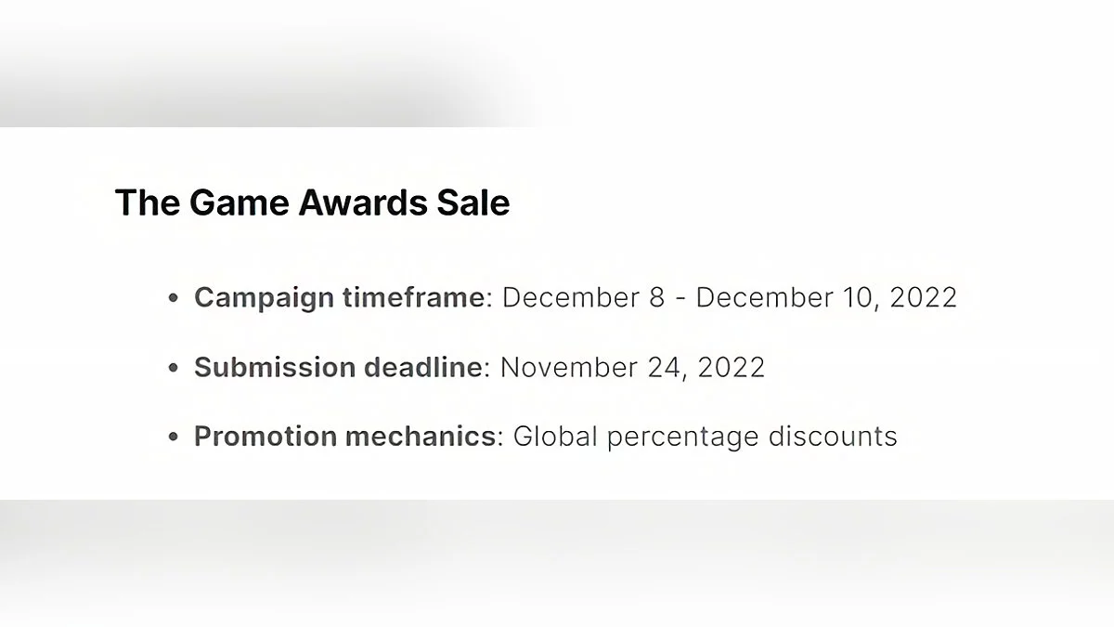Click the bullet dot before Campaign timeframe
This screenshot has height=627, width=1114.
(x=172, y=299)
